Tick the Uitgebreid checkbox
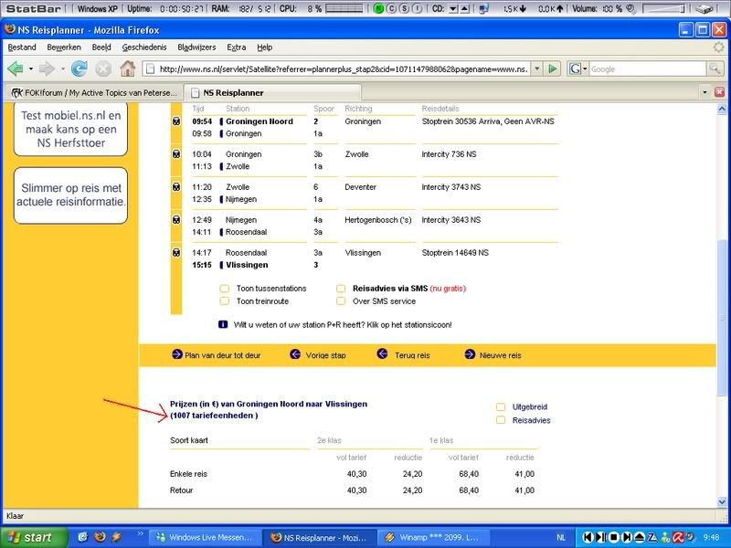Viewport: 731px width, 548px height. click(501, 406)
